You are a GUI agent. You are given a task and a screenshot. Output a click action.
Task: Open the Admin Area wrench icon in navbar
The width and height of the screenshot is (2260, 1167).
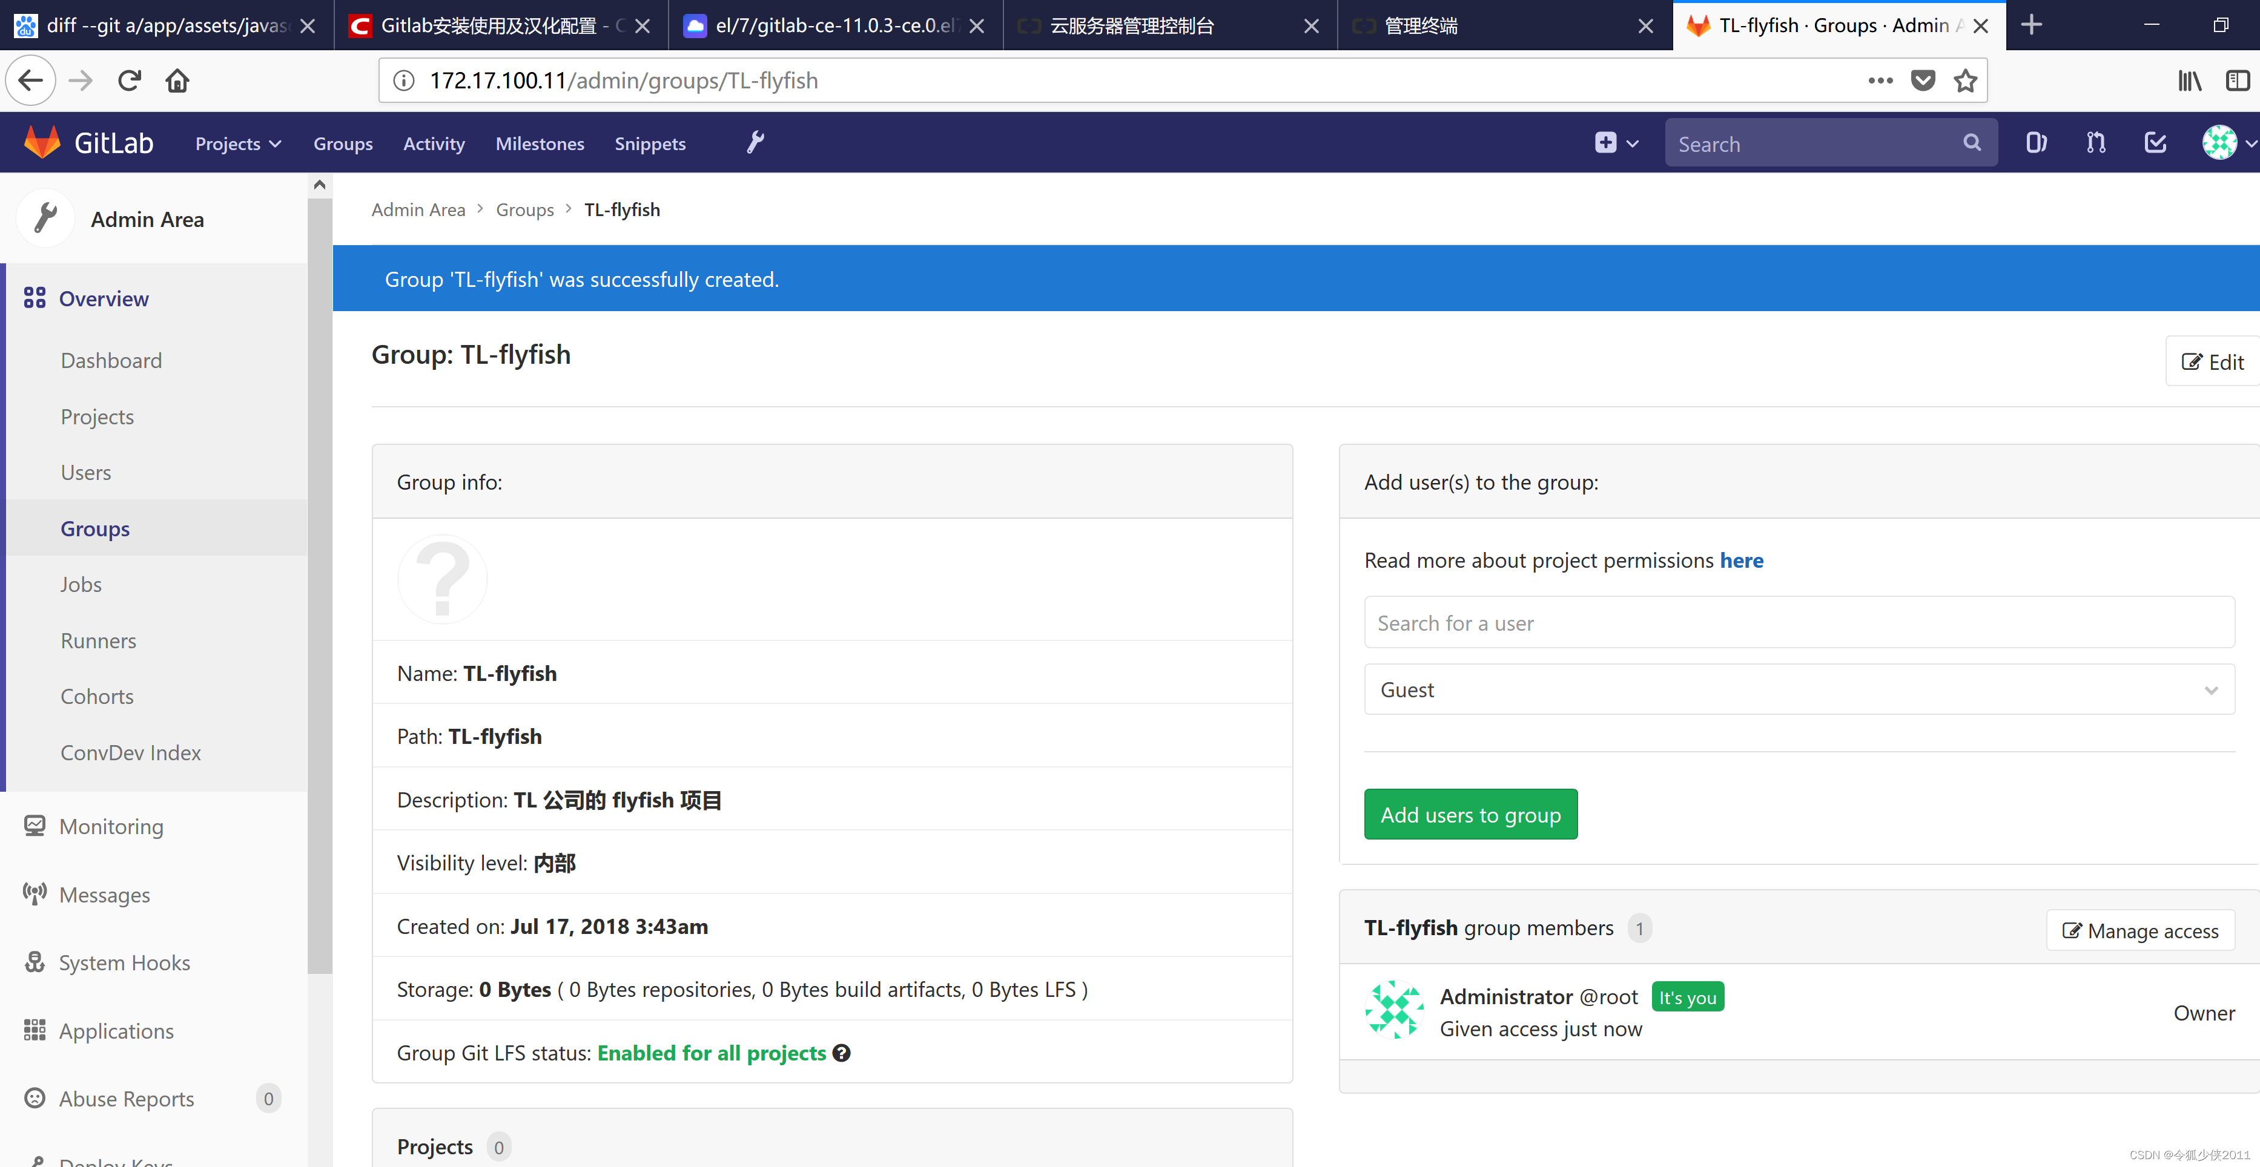755,142
